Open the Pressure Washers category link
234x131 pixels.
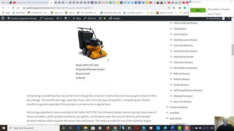click(x=179, y=107)
